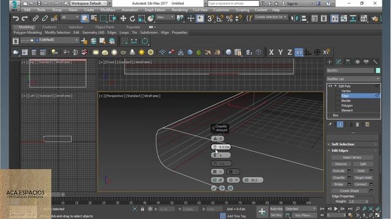Choose the Rectangular Selection Region icon
The image size is (391, 219).
pos(103,18)
